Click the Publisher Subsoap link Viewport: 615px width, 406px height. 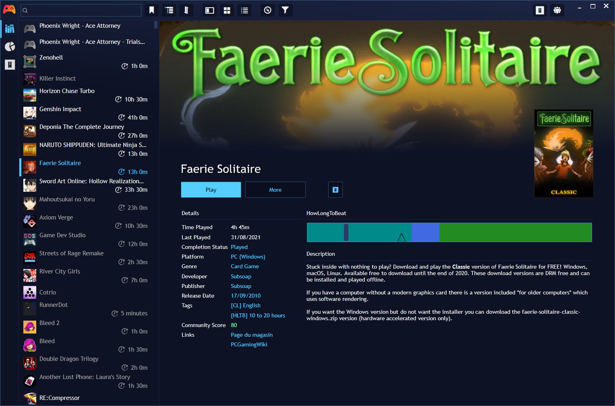241,286
